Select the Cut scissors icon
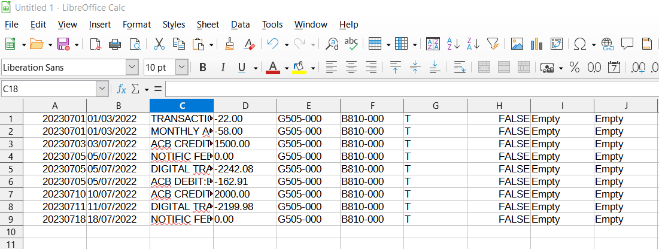Screen dimensions: 659x249 (x=159, y=44)
